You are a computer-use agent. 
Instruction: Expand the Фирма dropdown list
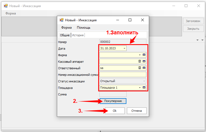140,55
